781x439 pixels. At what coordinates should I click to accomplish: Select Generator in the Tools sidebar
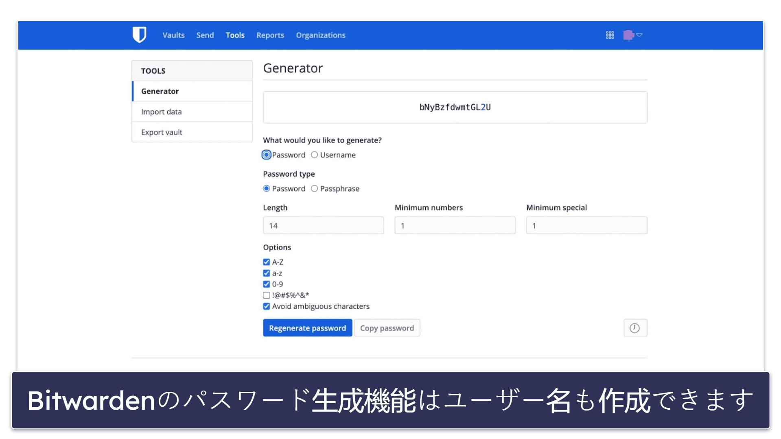click(x=192, y=91)
